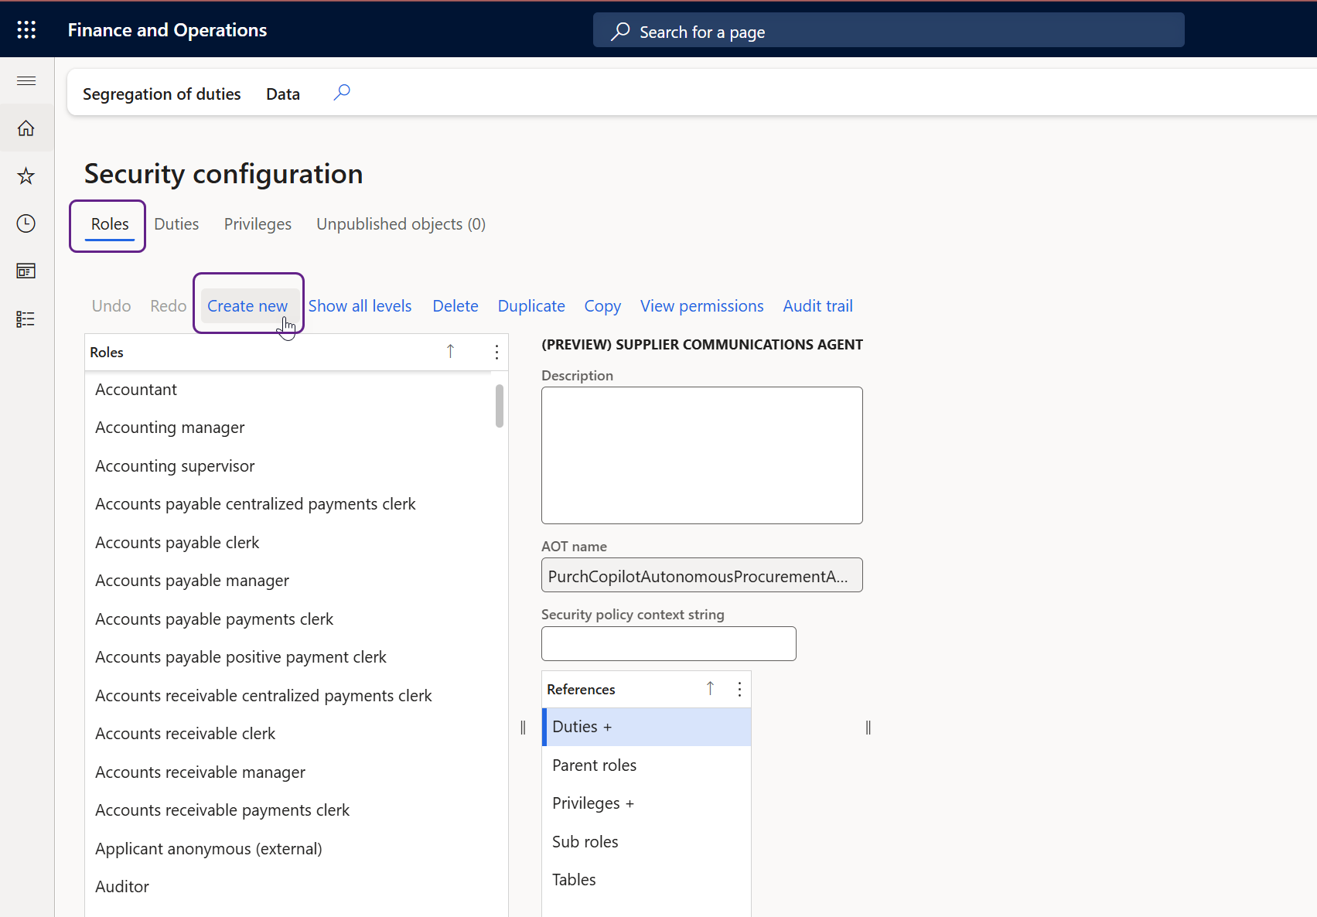This screenshot has height=917, width=1317.
Task: Open the Segregation of duties menu
Action: click(x=162, y=94)
